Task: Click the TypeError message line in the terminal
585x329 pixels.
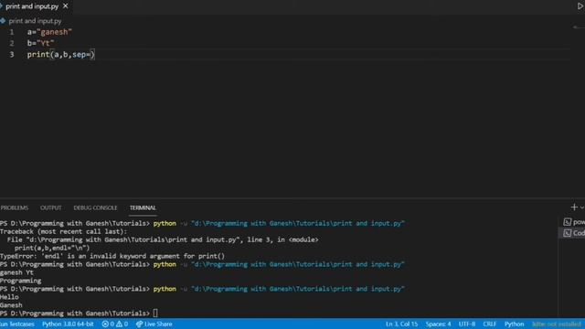Action: [112, 256]
